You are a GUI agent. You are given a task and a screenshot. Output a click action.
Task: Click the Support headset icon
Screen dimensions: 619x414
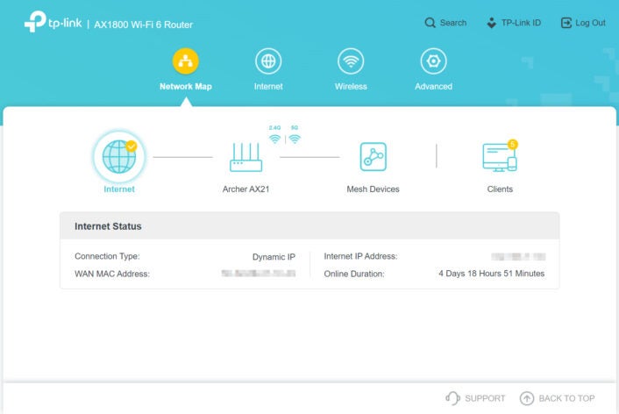[x=452, y=398]
